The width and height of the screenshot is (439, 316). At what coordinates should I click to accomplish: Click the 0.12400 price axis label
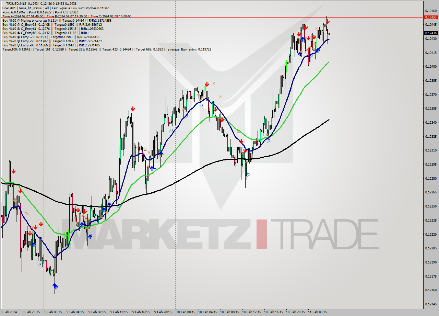pyautogui.click(x=430, y=67)
